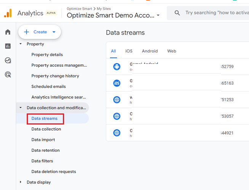Switch to the iOS tab

pos(129,51)
